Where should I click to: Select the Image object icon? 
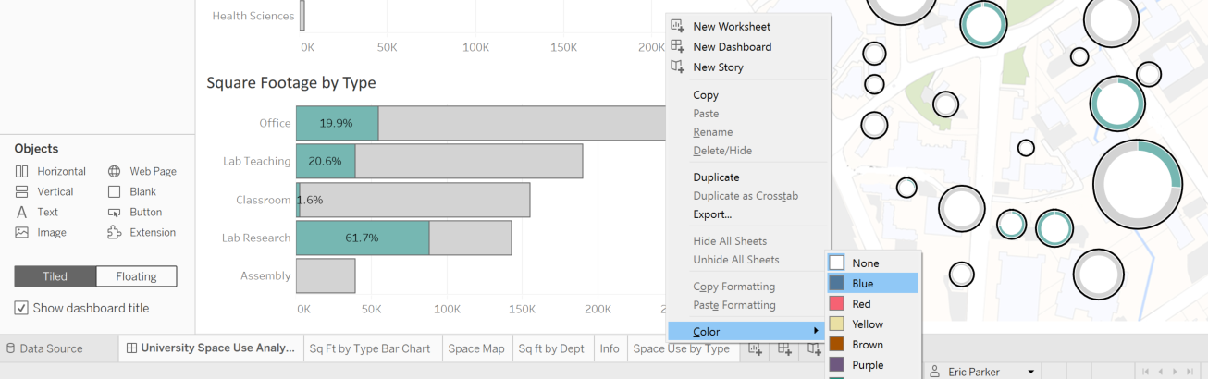21,232
